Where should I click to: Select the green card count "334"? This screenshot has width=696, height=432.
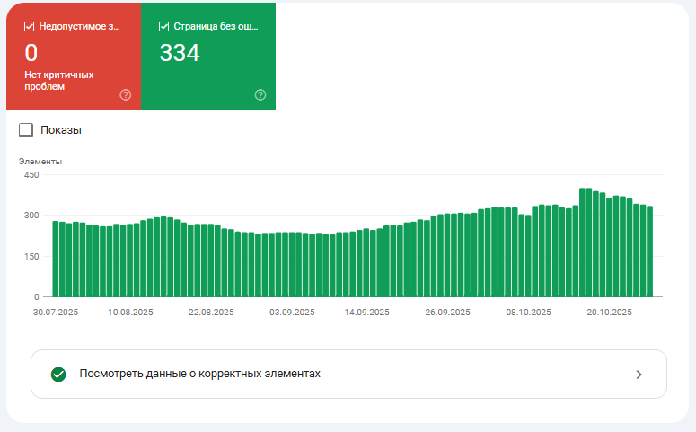point(180,53)
